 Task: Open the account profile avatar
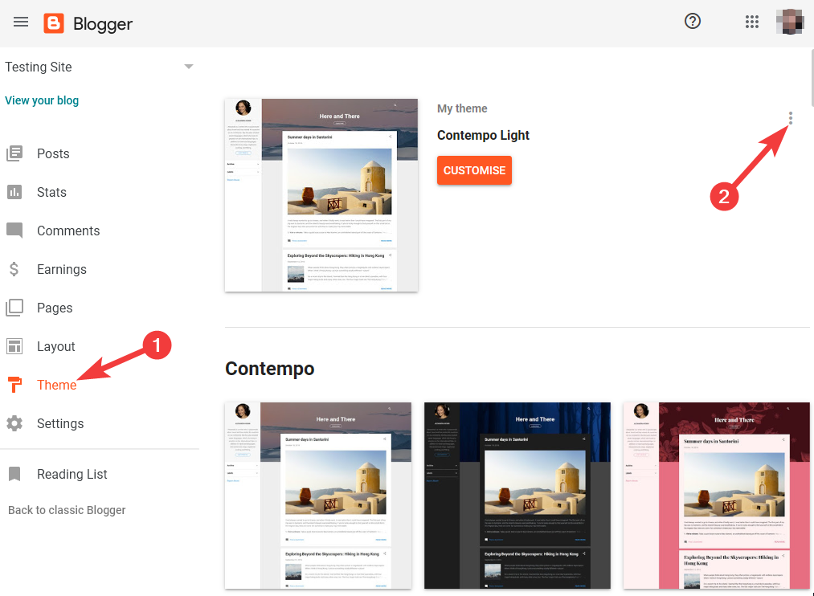[x=790, y=22]
